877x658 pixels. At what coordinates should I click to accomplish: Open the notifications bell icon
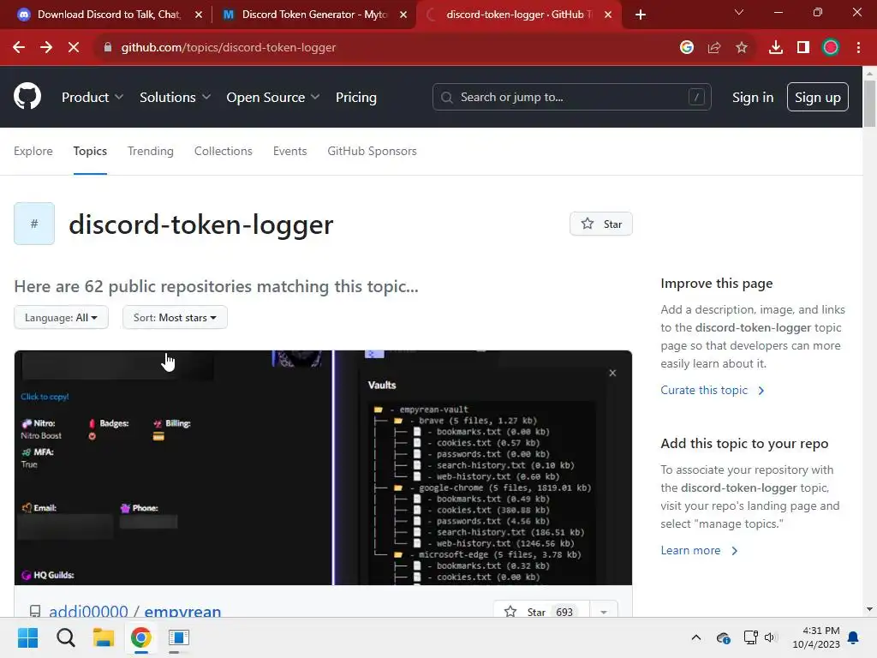point(854,637)
